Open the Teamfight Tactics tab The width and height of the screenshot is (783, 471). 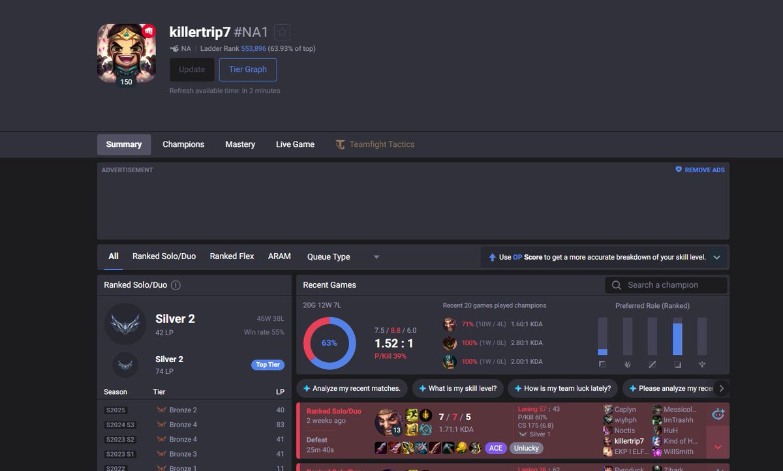pos(375,145)
